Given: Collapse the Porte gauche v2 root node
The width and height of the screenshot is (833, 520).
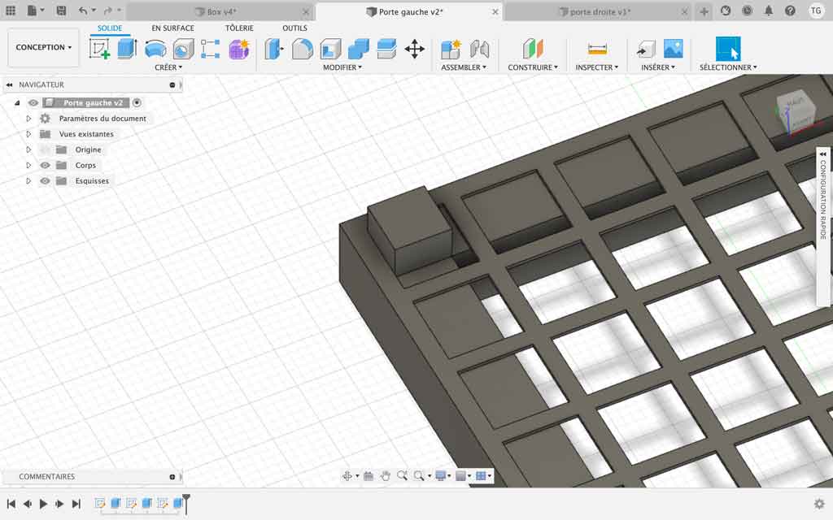Looking at the screenshot, I should pos(17,103).
